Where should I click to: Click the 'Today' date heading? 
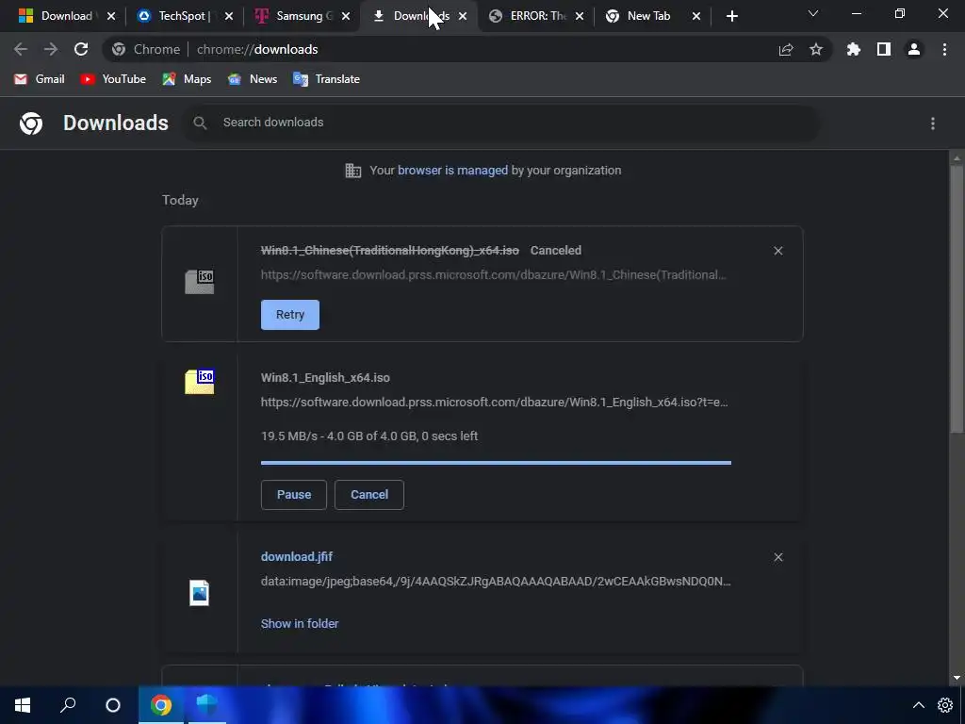pyautogui.click(x=180, y=200)
